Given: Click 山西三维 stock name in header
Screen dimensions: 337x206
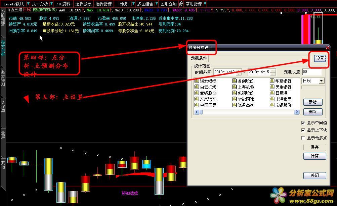Looking at the screenshot, I should [14, 10].
